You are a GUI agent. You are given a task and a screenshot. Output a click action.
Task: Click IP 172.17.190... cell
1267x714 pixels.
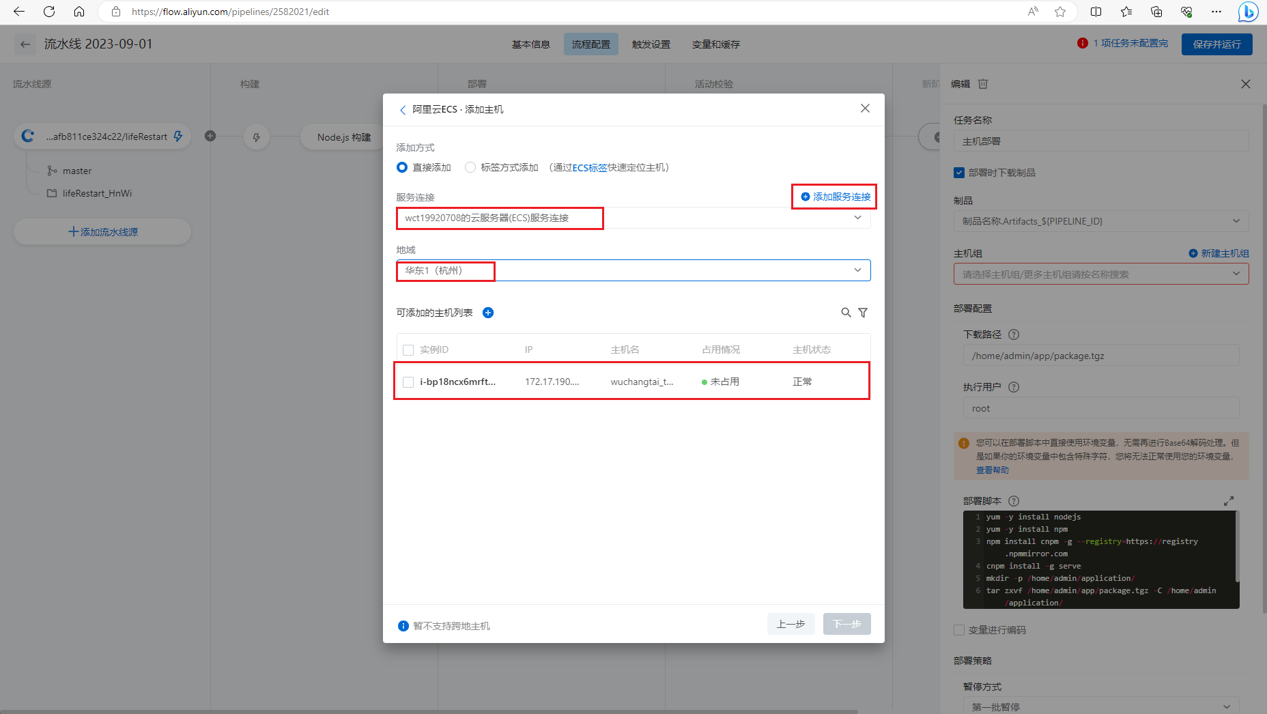[552, 382]
